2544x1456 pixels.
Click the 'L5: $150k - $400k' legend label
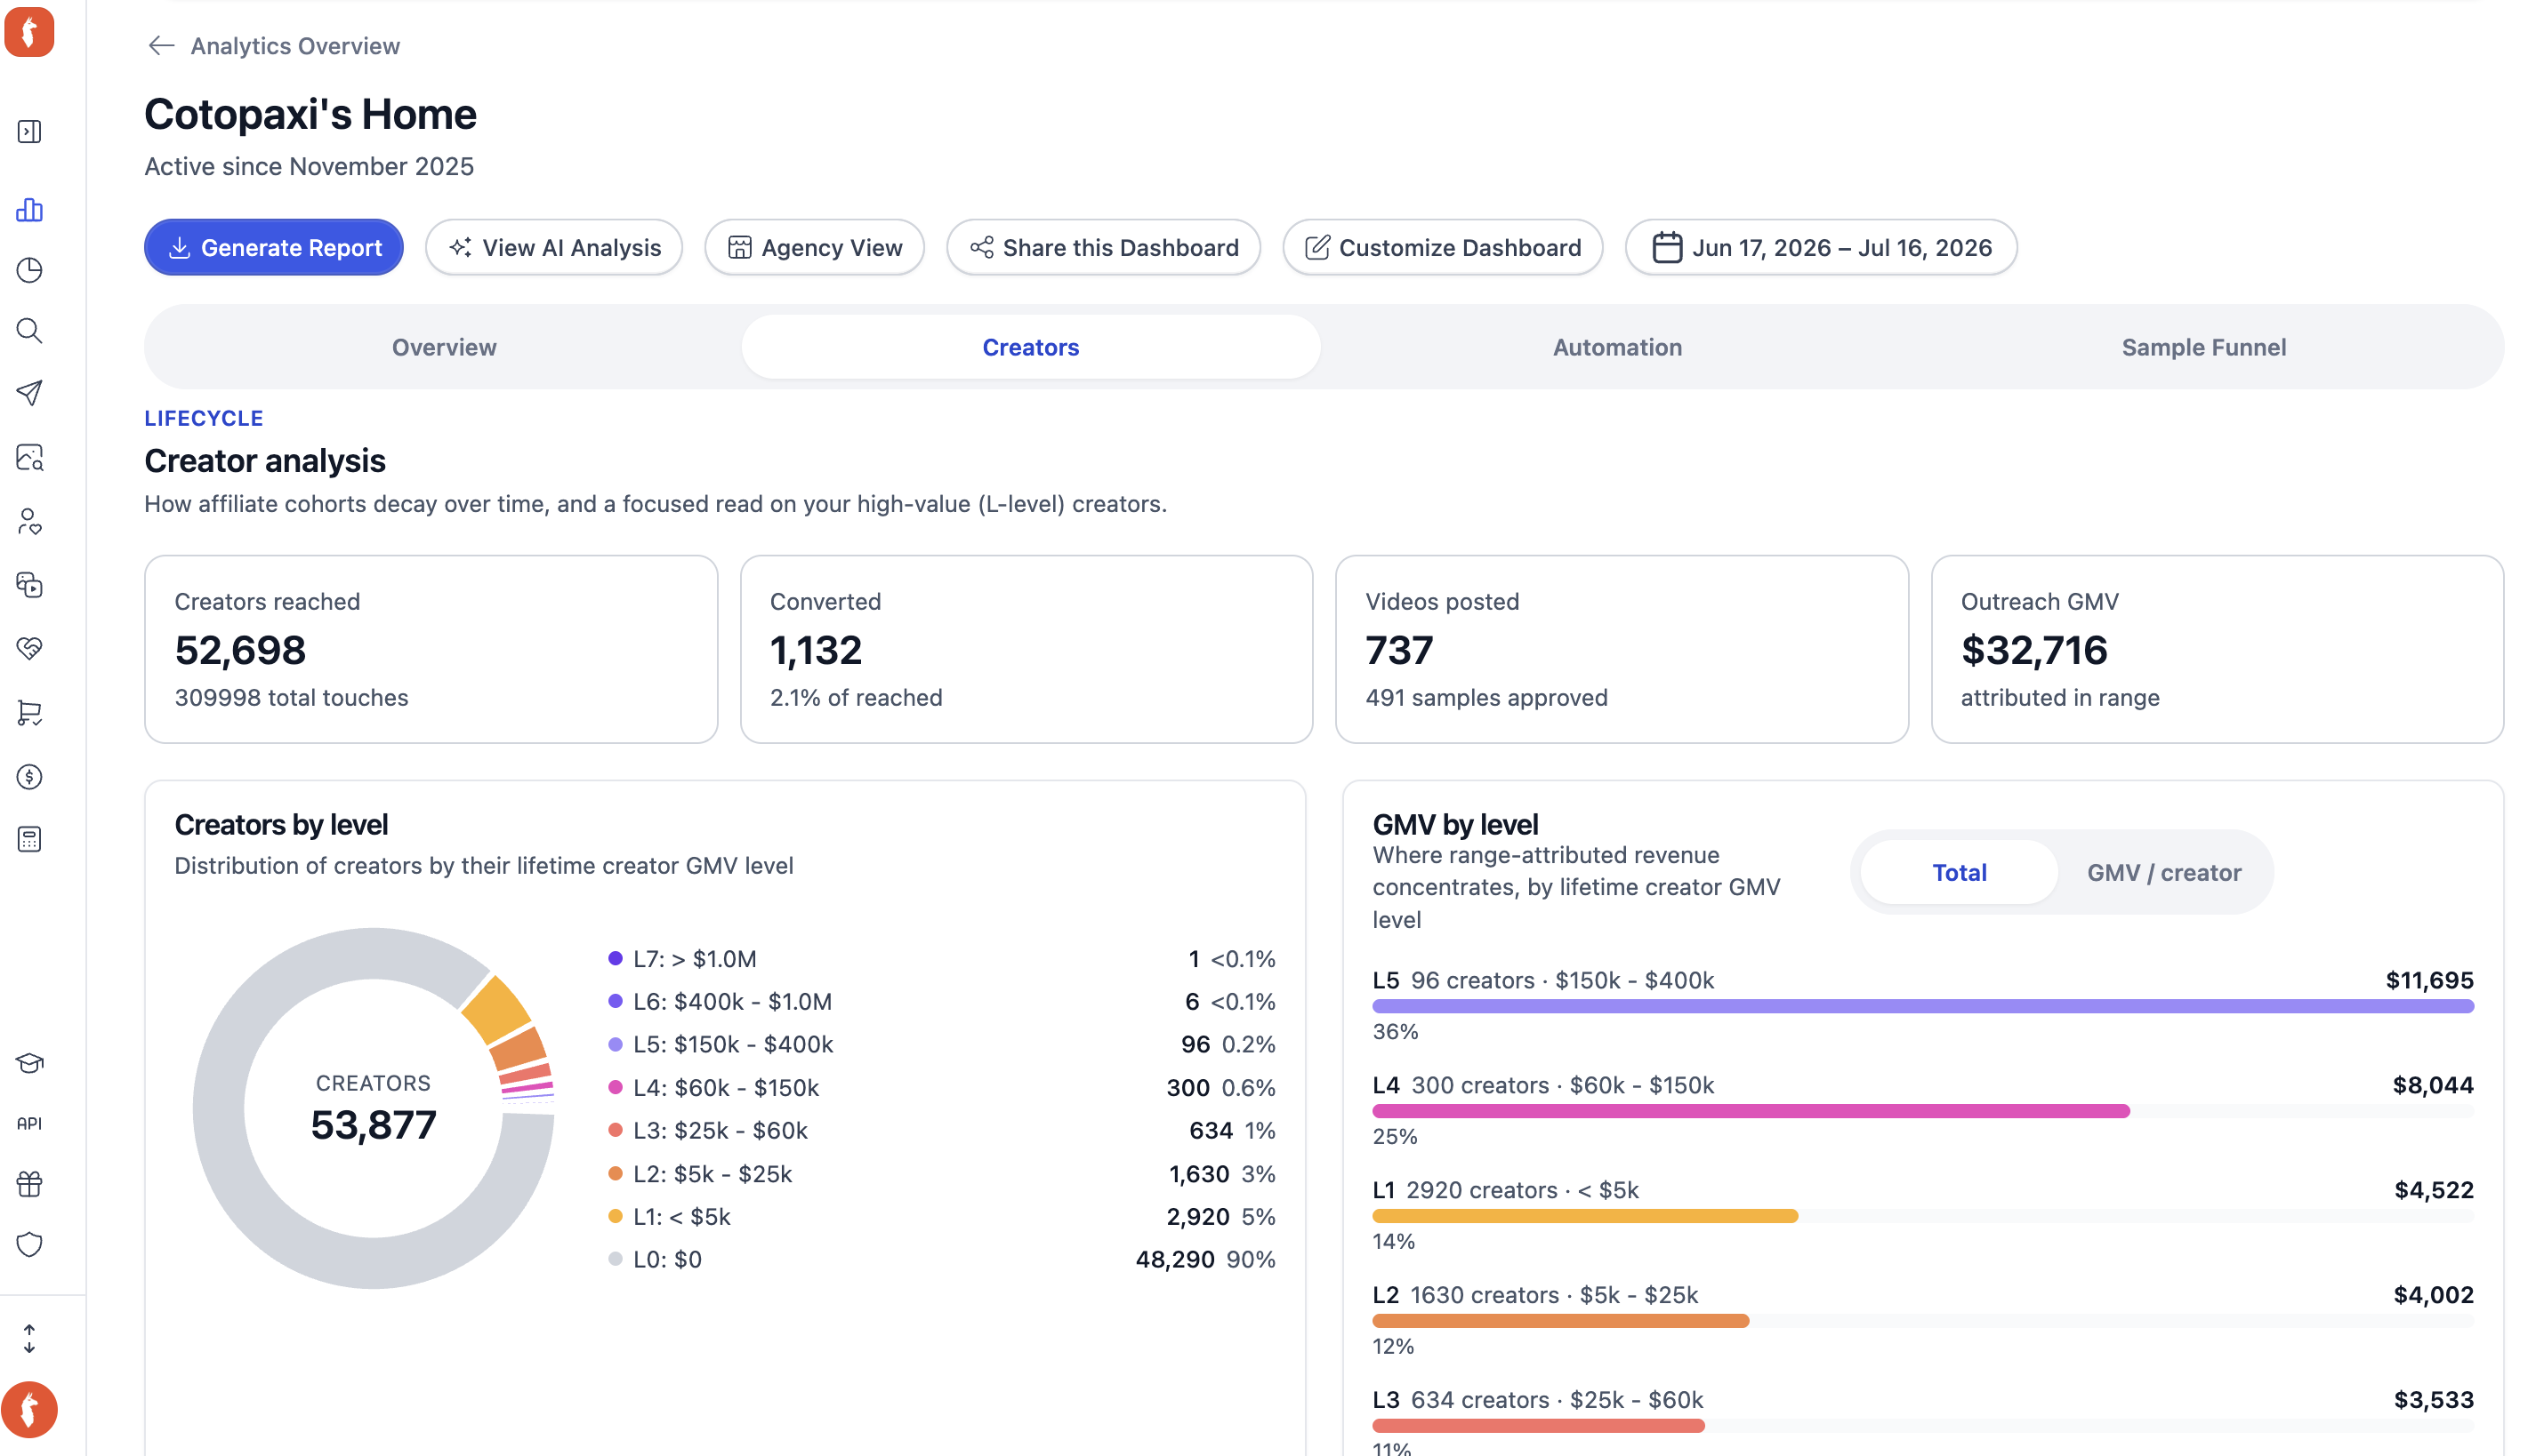[x=732, y=1044]
